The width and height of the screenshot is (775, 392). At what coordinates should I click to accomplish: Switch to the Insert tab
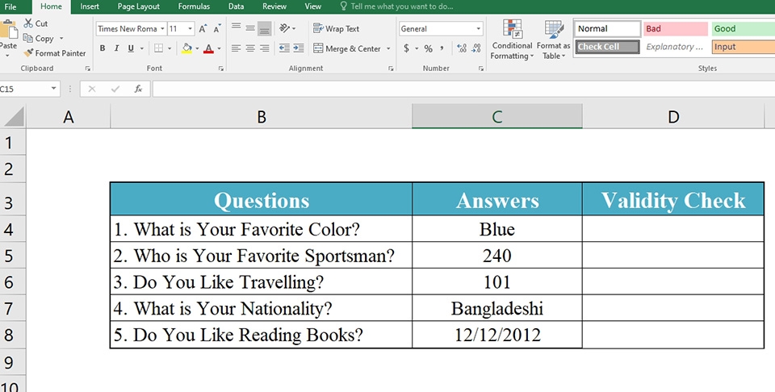pos(90,6)
